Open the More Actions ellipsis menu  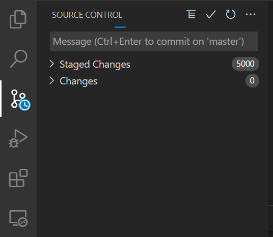point(251,14)
